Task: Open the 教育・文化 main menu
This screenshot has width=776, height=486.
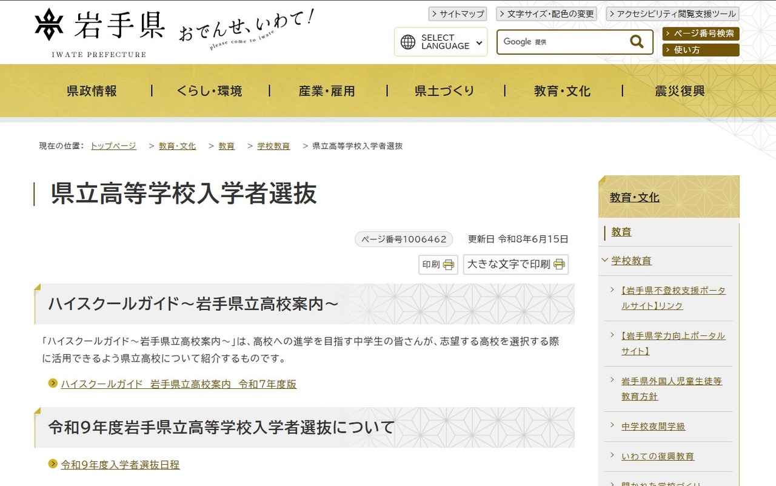Action: [x=563, y=91]
